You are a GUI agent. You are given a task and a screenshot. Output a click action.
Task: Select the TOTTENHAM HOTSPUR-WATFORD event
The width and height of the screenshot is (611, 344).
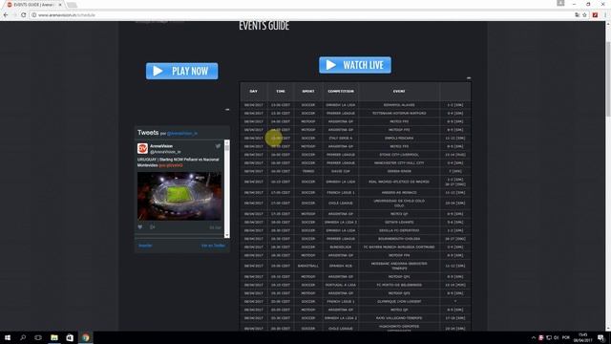coord(399,114)
